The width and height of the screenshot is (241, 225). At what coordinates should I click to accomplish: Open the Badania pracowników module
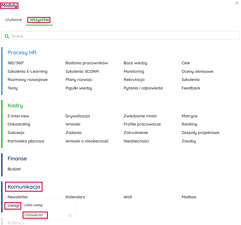tap(86, 63)
